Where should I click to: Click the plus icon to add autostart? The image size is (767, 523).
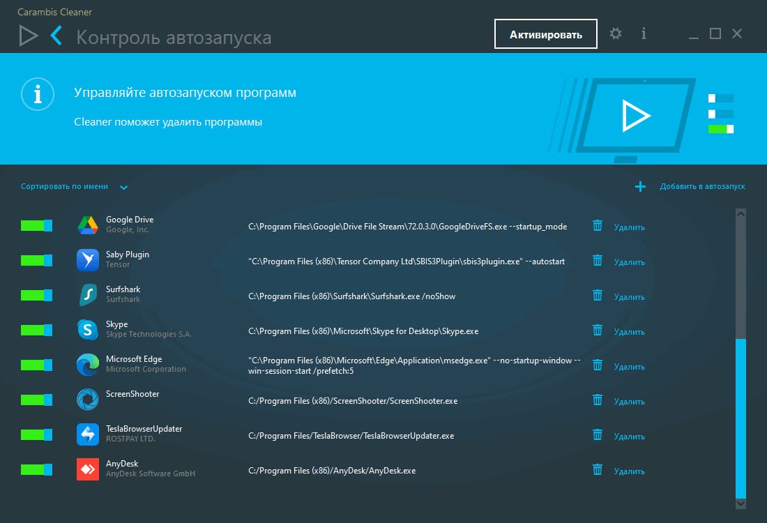coord(640,186)
